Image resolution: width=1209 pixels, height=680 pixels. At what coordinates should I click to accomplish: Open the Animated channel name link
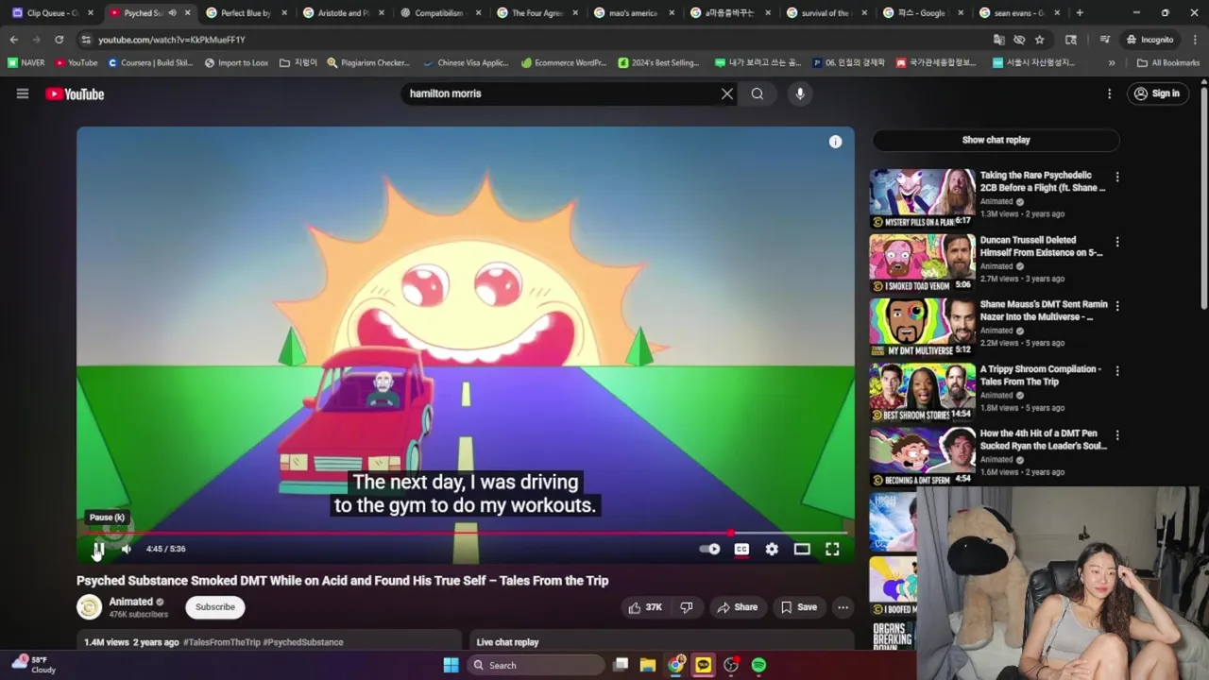[130, 602]
